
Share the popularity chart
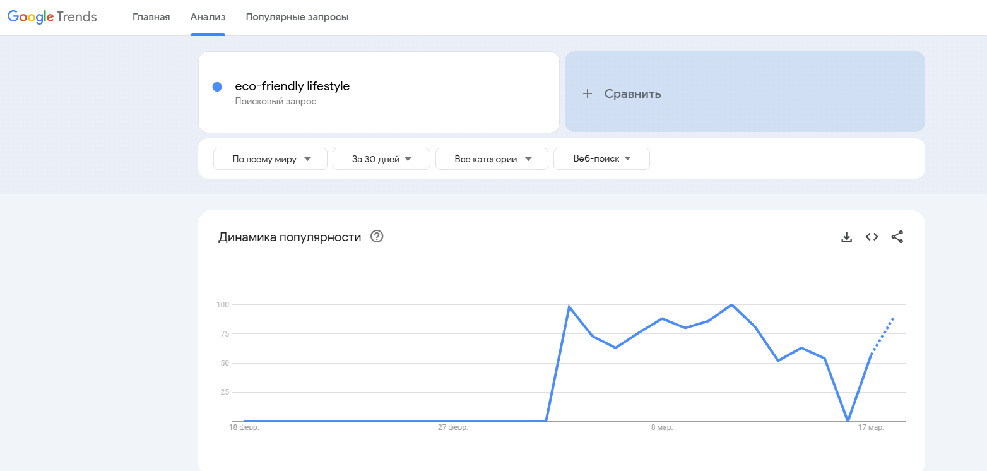[897, 237]
